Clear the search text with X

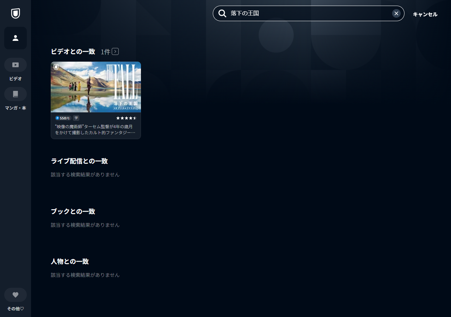[x=396, y=13]
